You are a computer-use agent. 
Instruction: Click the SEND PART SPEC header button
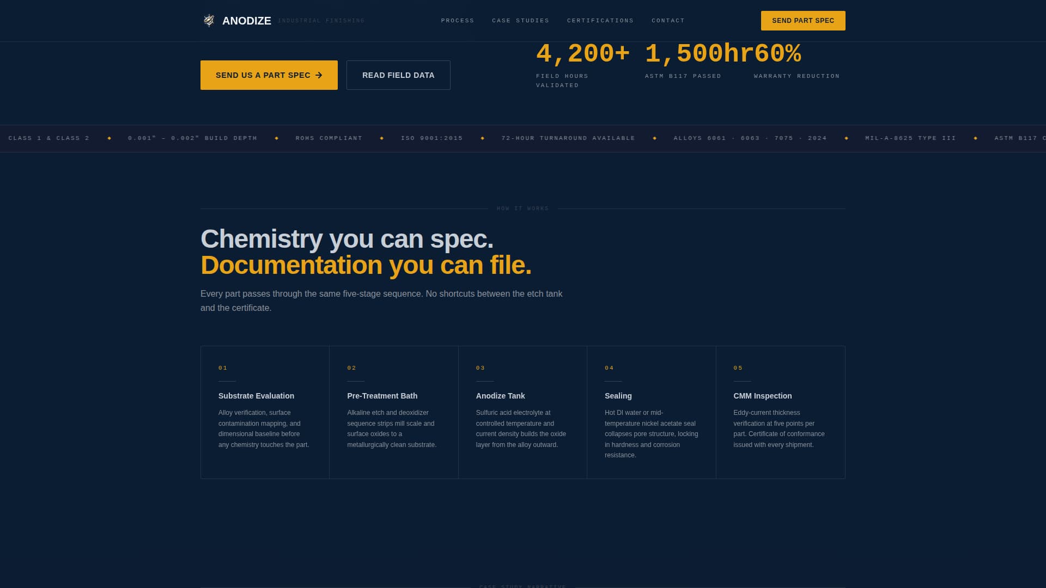803,21
